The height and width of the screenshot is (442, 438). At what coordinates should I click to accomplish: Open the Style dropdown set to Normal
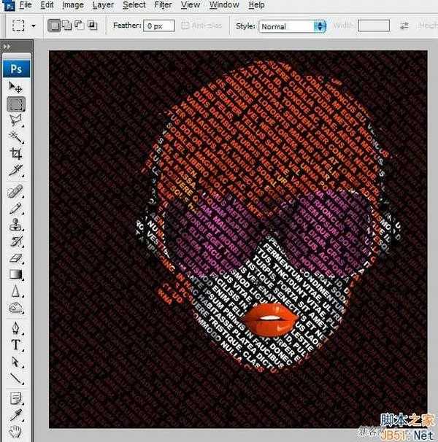tap(291, 26)
